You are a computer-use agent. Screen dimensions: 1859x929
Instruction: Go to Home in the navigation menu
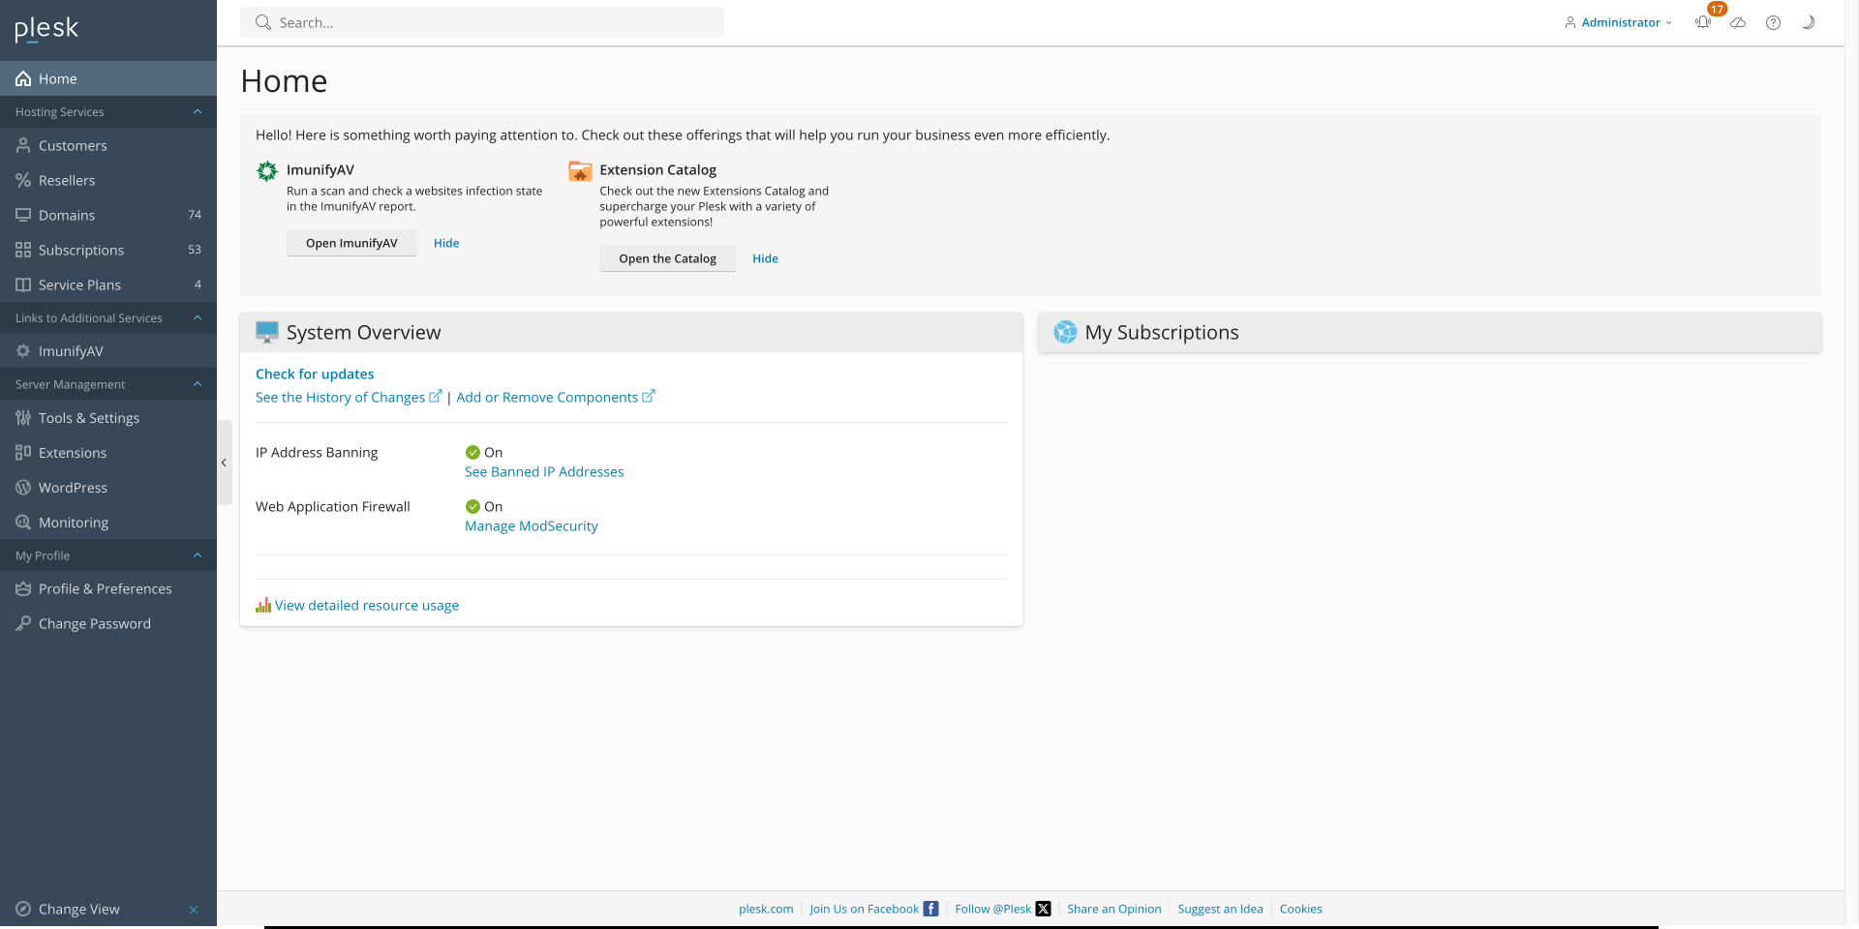pyautogui.click(x=56, y=78)
